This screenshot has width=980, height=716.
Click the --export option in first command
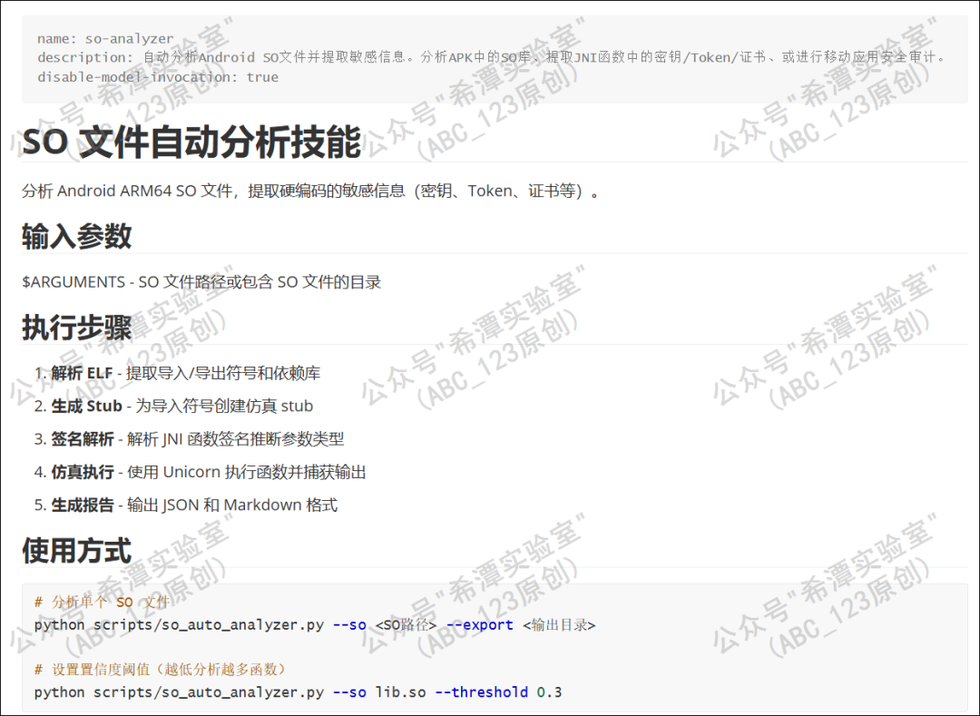479,624
